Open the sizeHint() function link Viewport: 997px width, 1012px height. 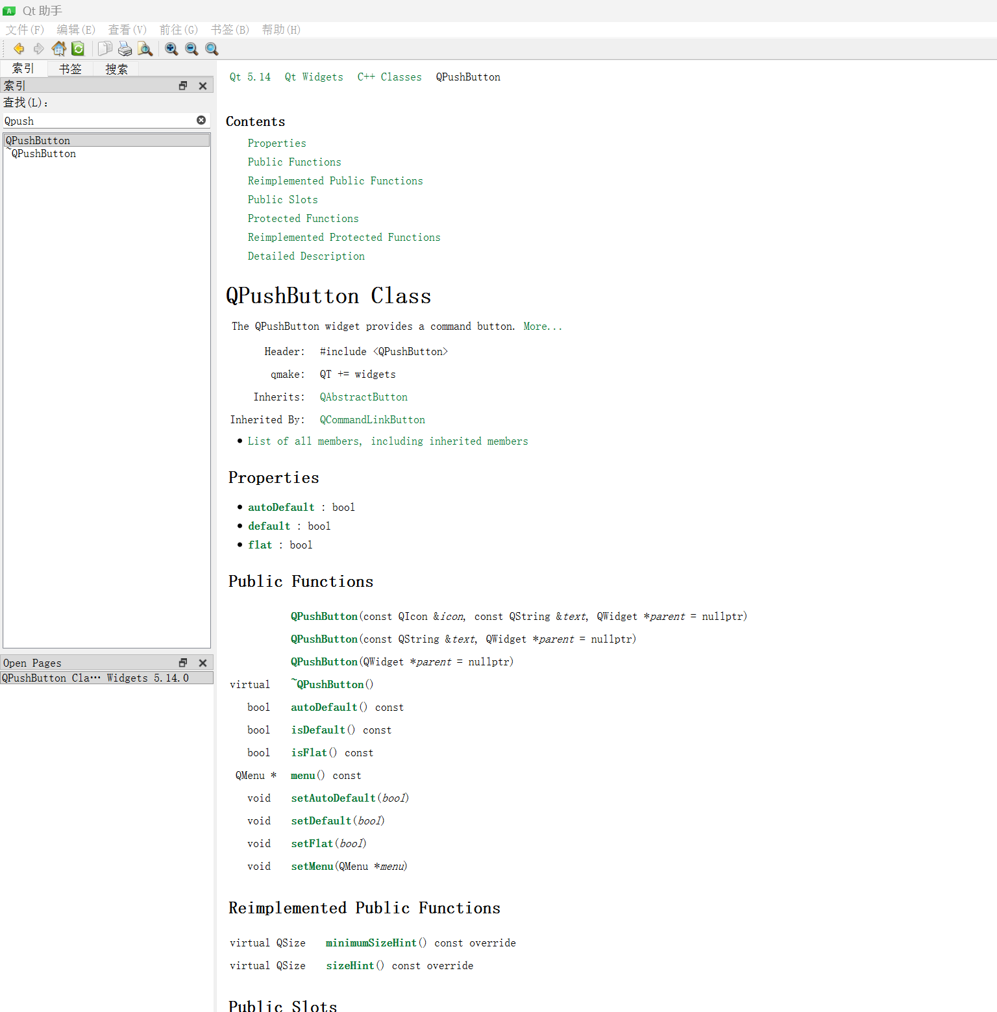pyautogui.click(x=350, y=966)
